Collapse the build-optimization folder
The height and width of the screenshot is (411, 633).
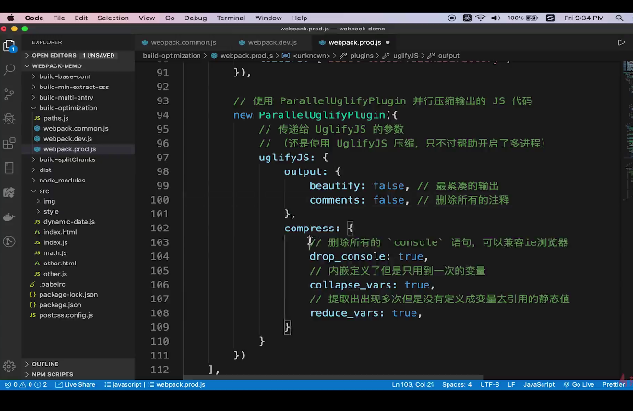tap(78, 108)
